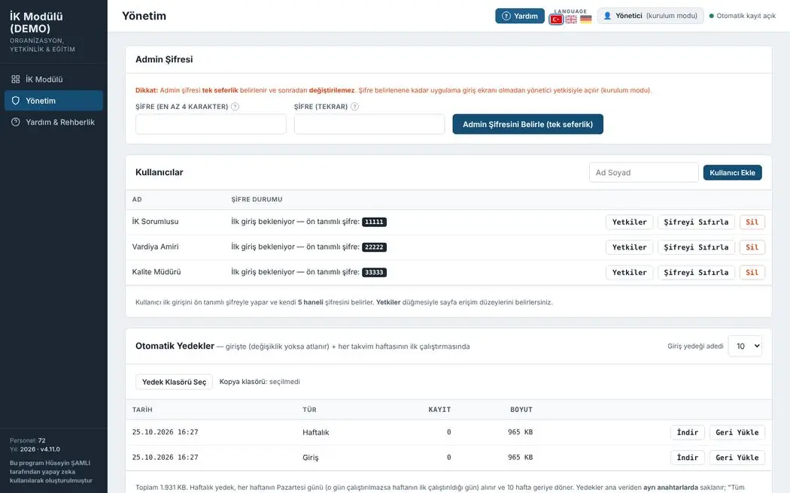Open Yetkiler for İK Sorumlusu
This screenshot has width=790, height=493.
pyautogui.click(x=629, y=222)
